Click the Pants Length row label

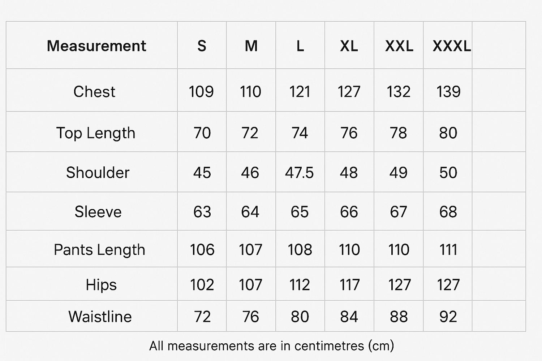99,249
